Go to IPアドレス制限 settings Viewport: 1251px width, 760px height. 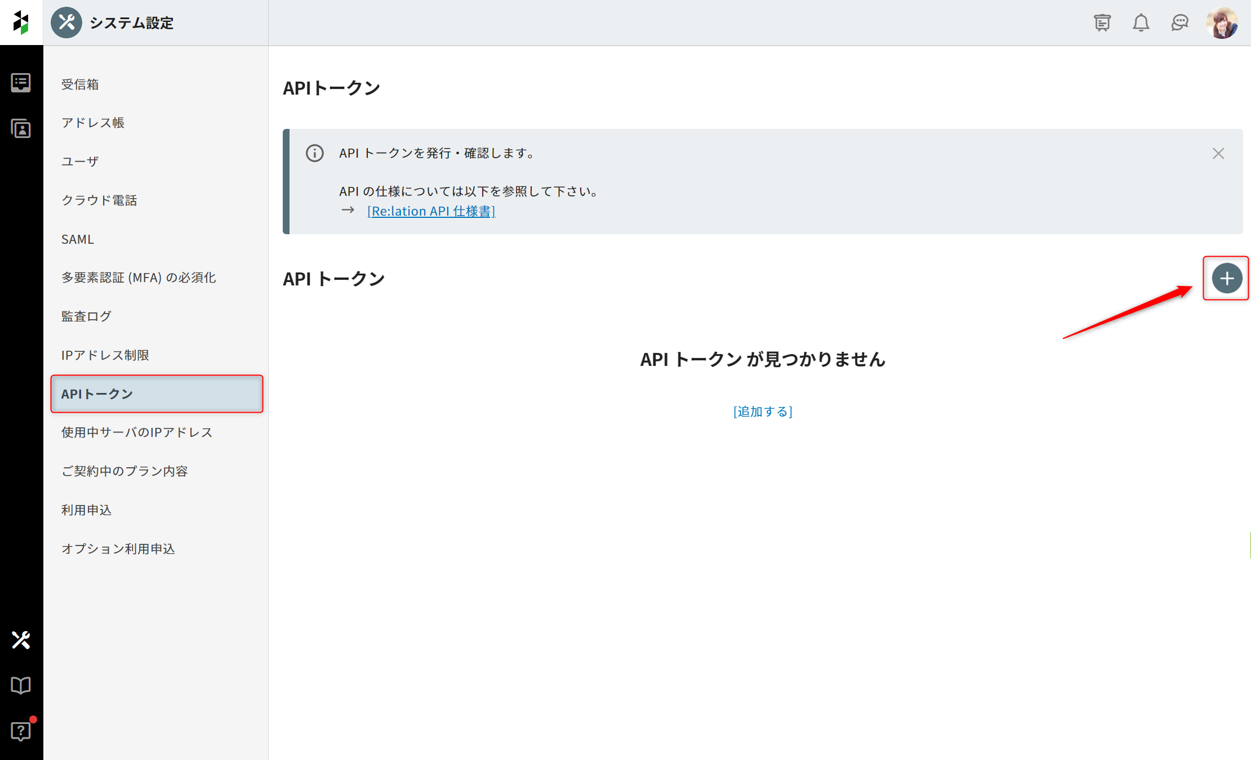[105, 355]
